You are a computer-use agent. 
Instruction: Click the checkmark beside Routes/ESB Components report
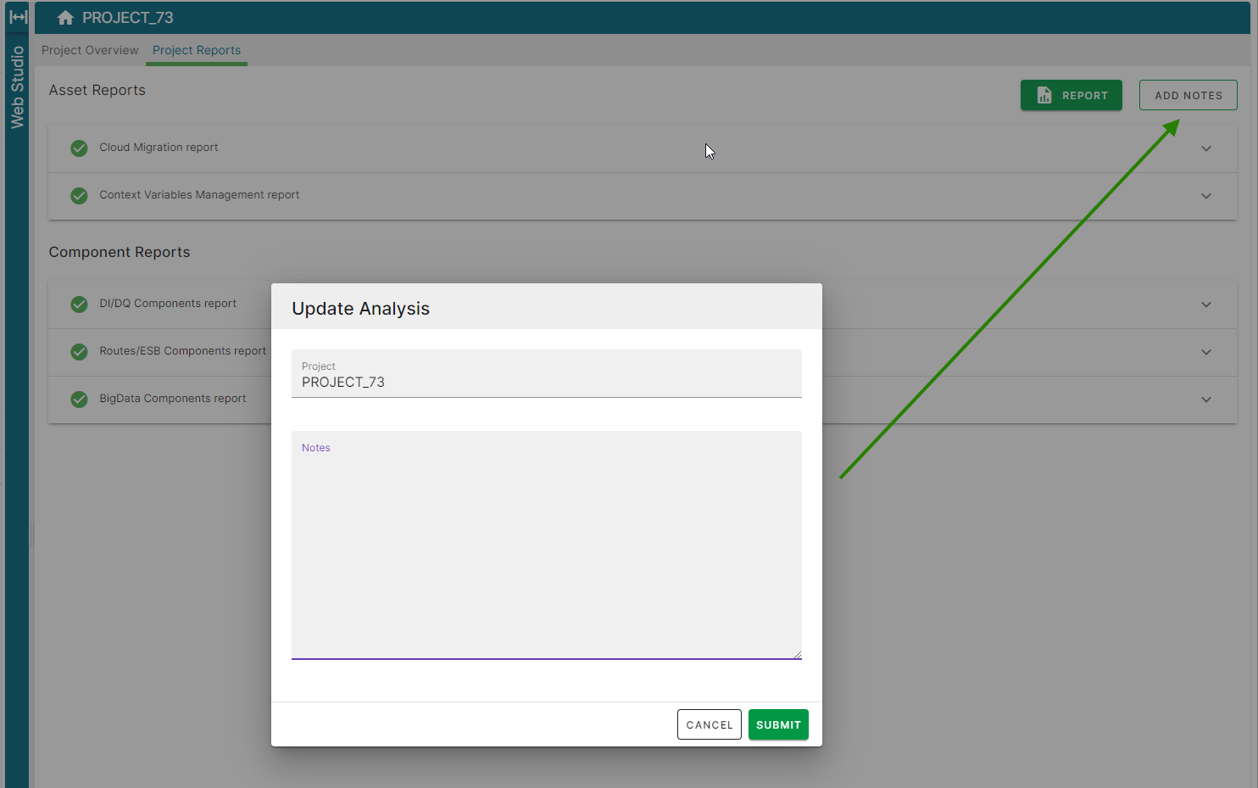pyautogui.click(x=78, y=351)
